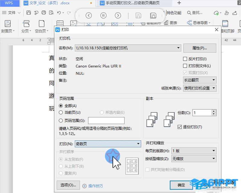This screenshot has height=193, width=241.
Task: Select the All pages radio button
Action: pyautogui.click(x=61, y=106)
